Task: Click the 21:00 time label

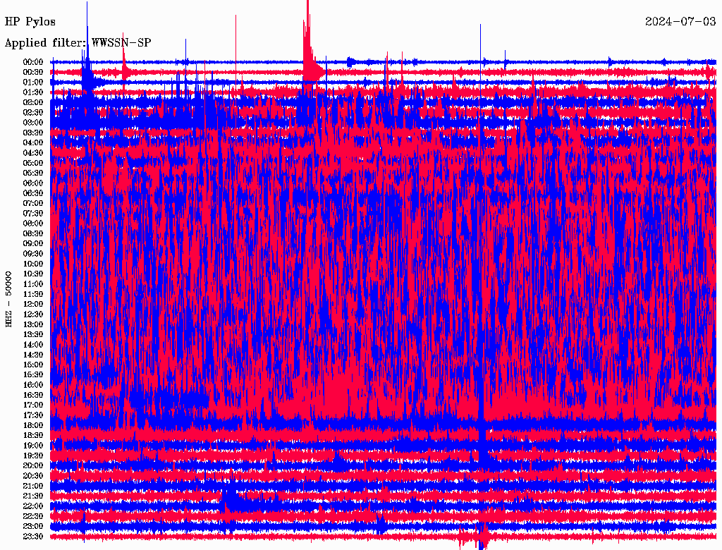Action: [32, 486]
